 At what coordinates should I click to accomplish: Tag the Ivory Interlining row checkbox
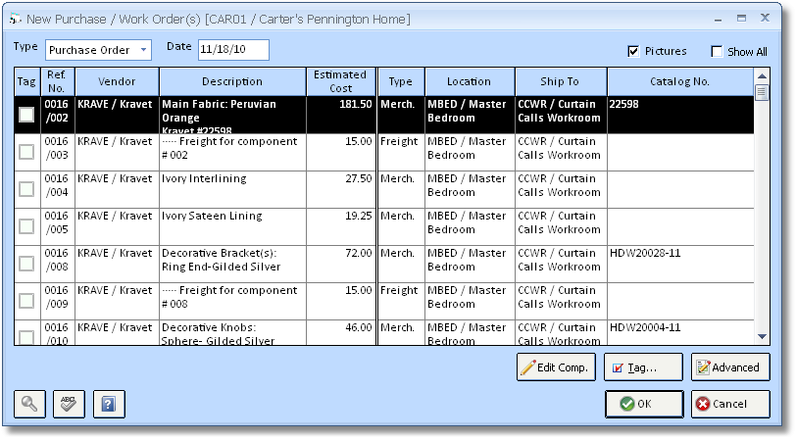coord(26,189)
